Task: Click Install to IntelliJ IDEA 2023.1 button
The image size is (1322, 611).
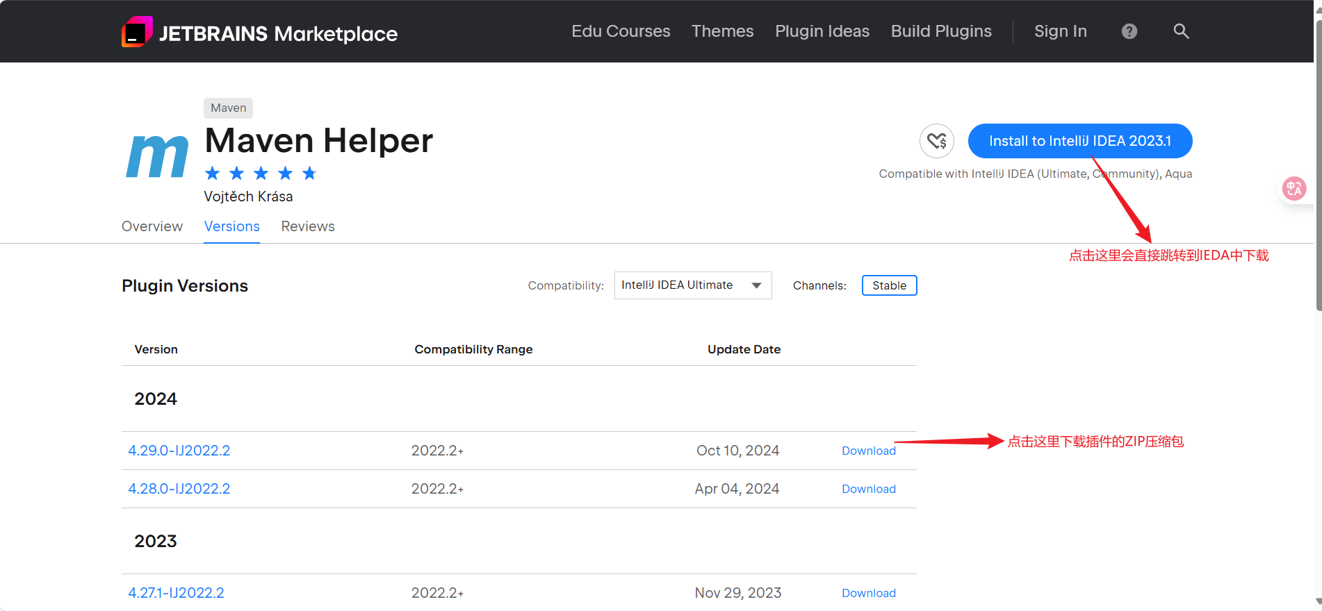Action: (1080, 141)
